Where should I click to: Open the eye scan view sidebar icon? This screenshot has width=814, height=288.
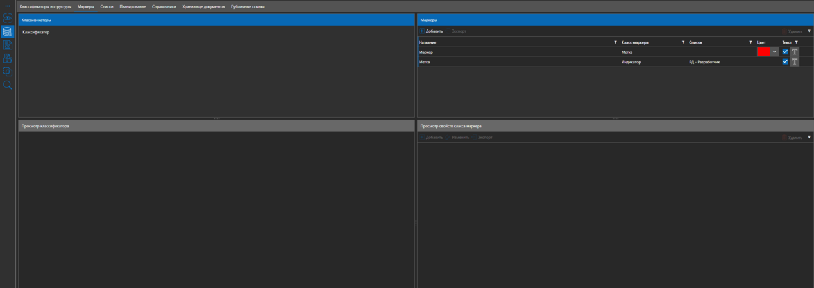point(8,19)
